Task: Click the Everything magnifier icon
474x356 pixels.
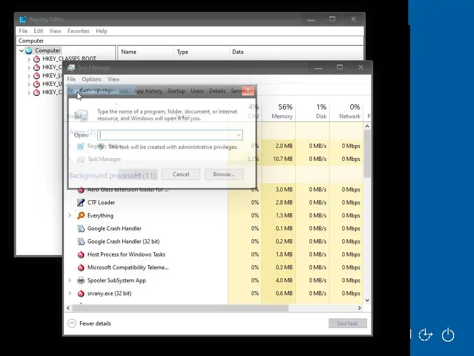Action: click(81, 216)
